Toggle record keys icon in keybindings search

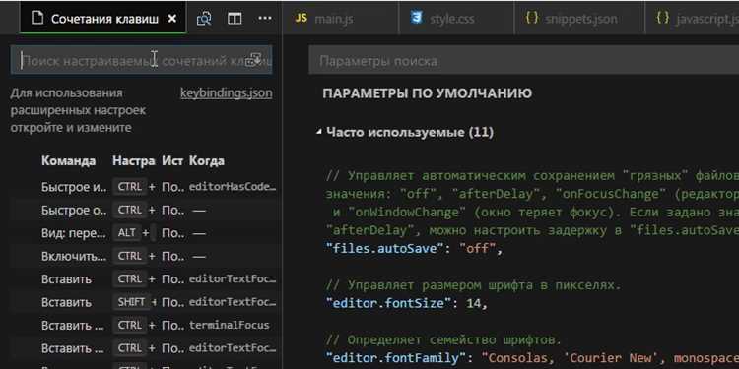[x=254, y=60]
